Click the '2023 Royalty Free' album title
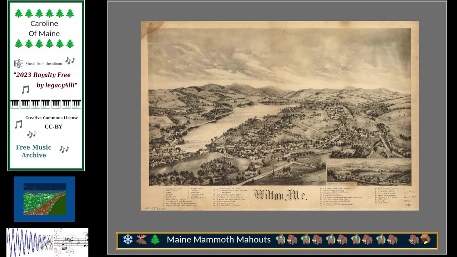 (42, 75)
